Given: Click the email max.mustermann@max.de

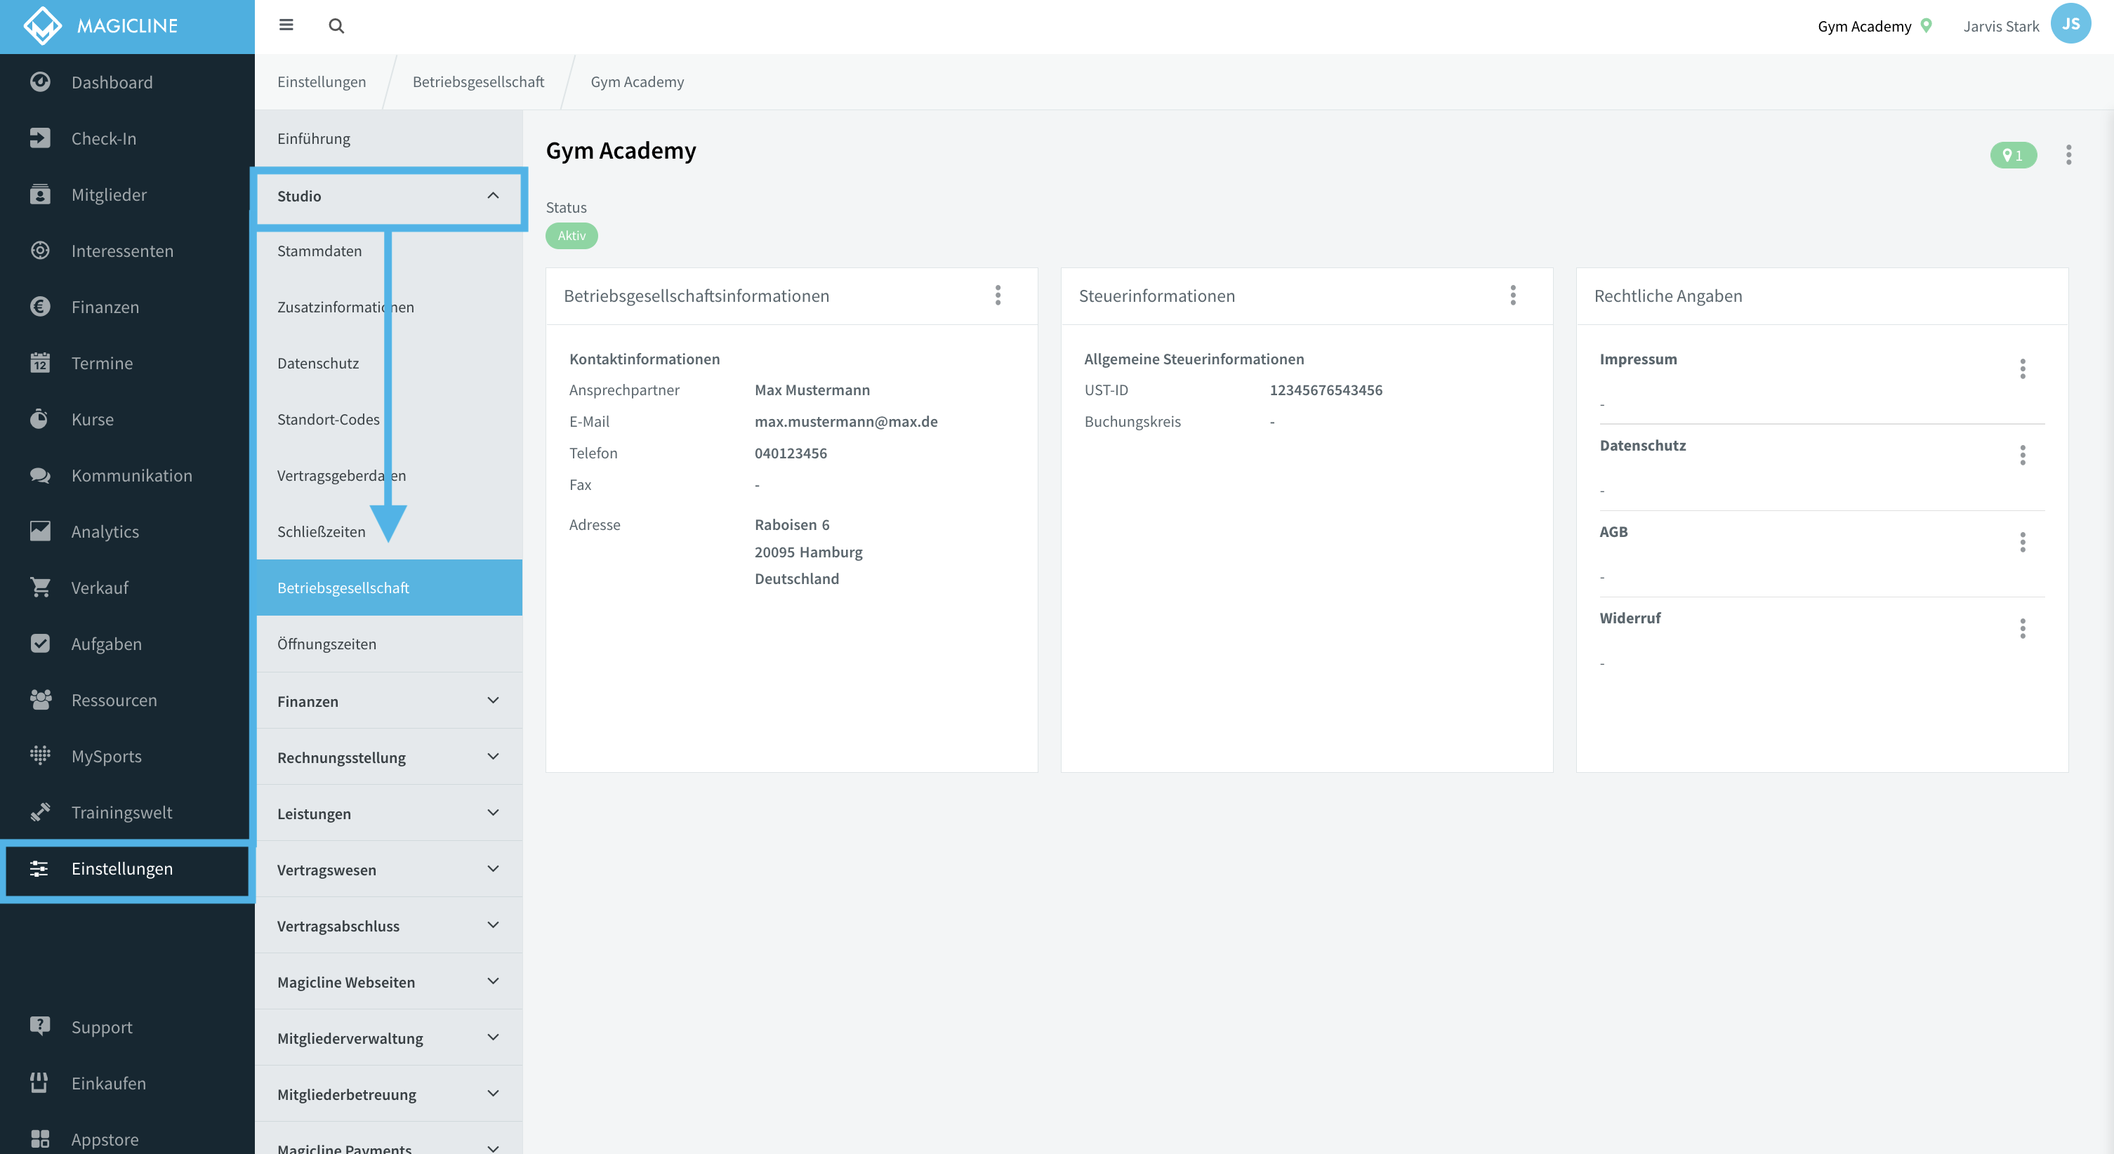Looking at the screenshot, I should tap(845, 422).
